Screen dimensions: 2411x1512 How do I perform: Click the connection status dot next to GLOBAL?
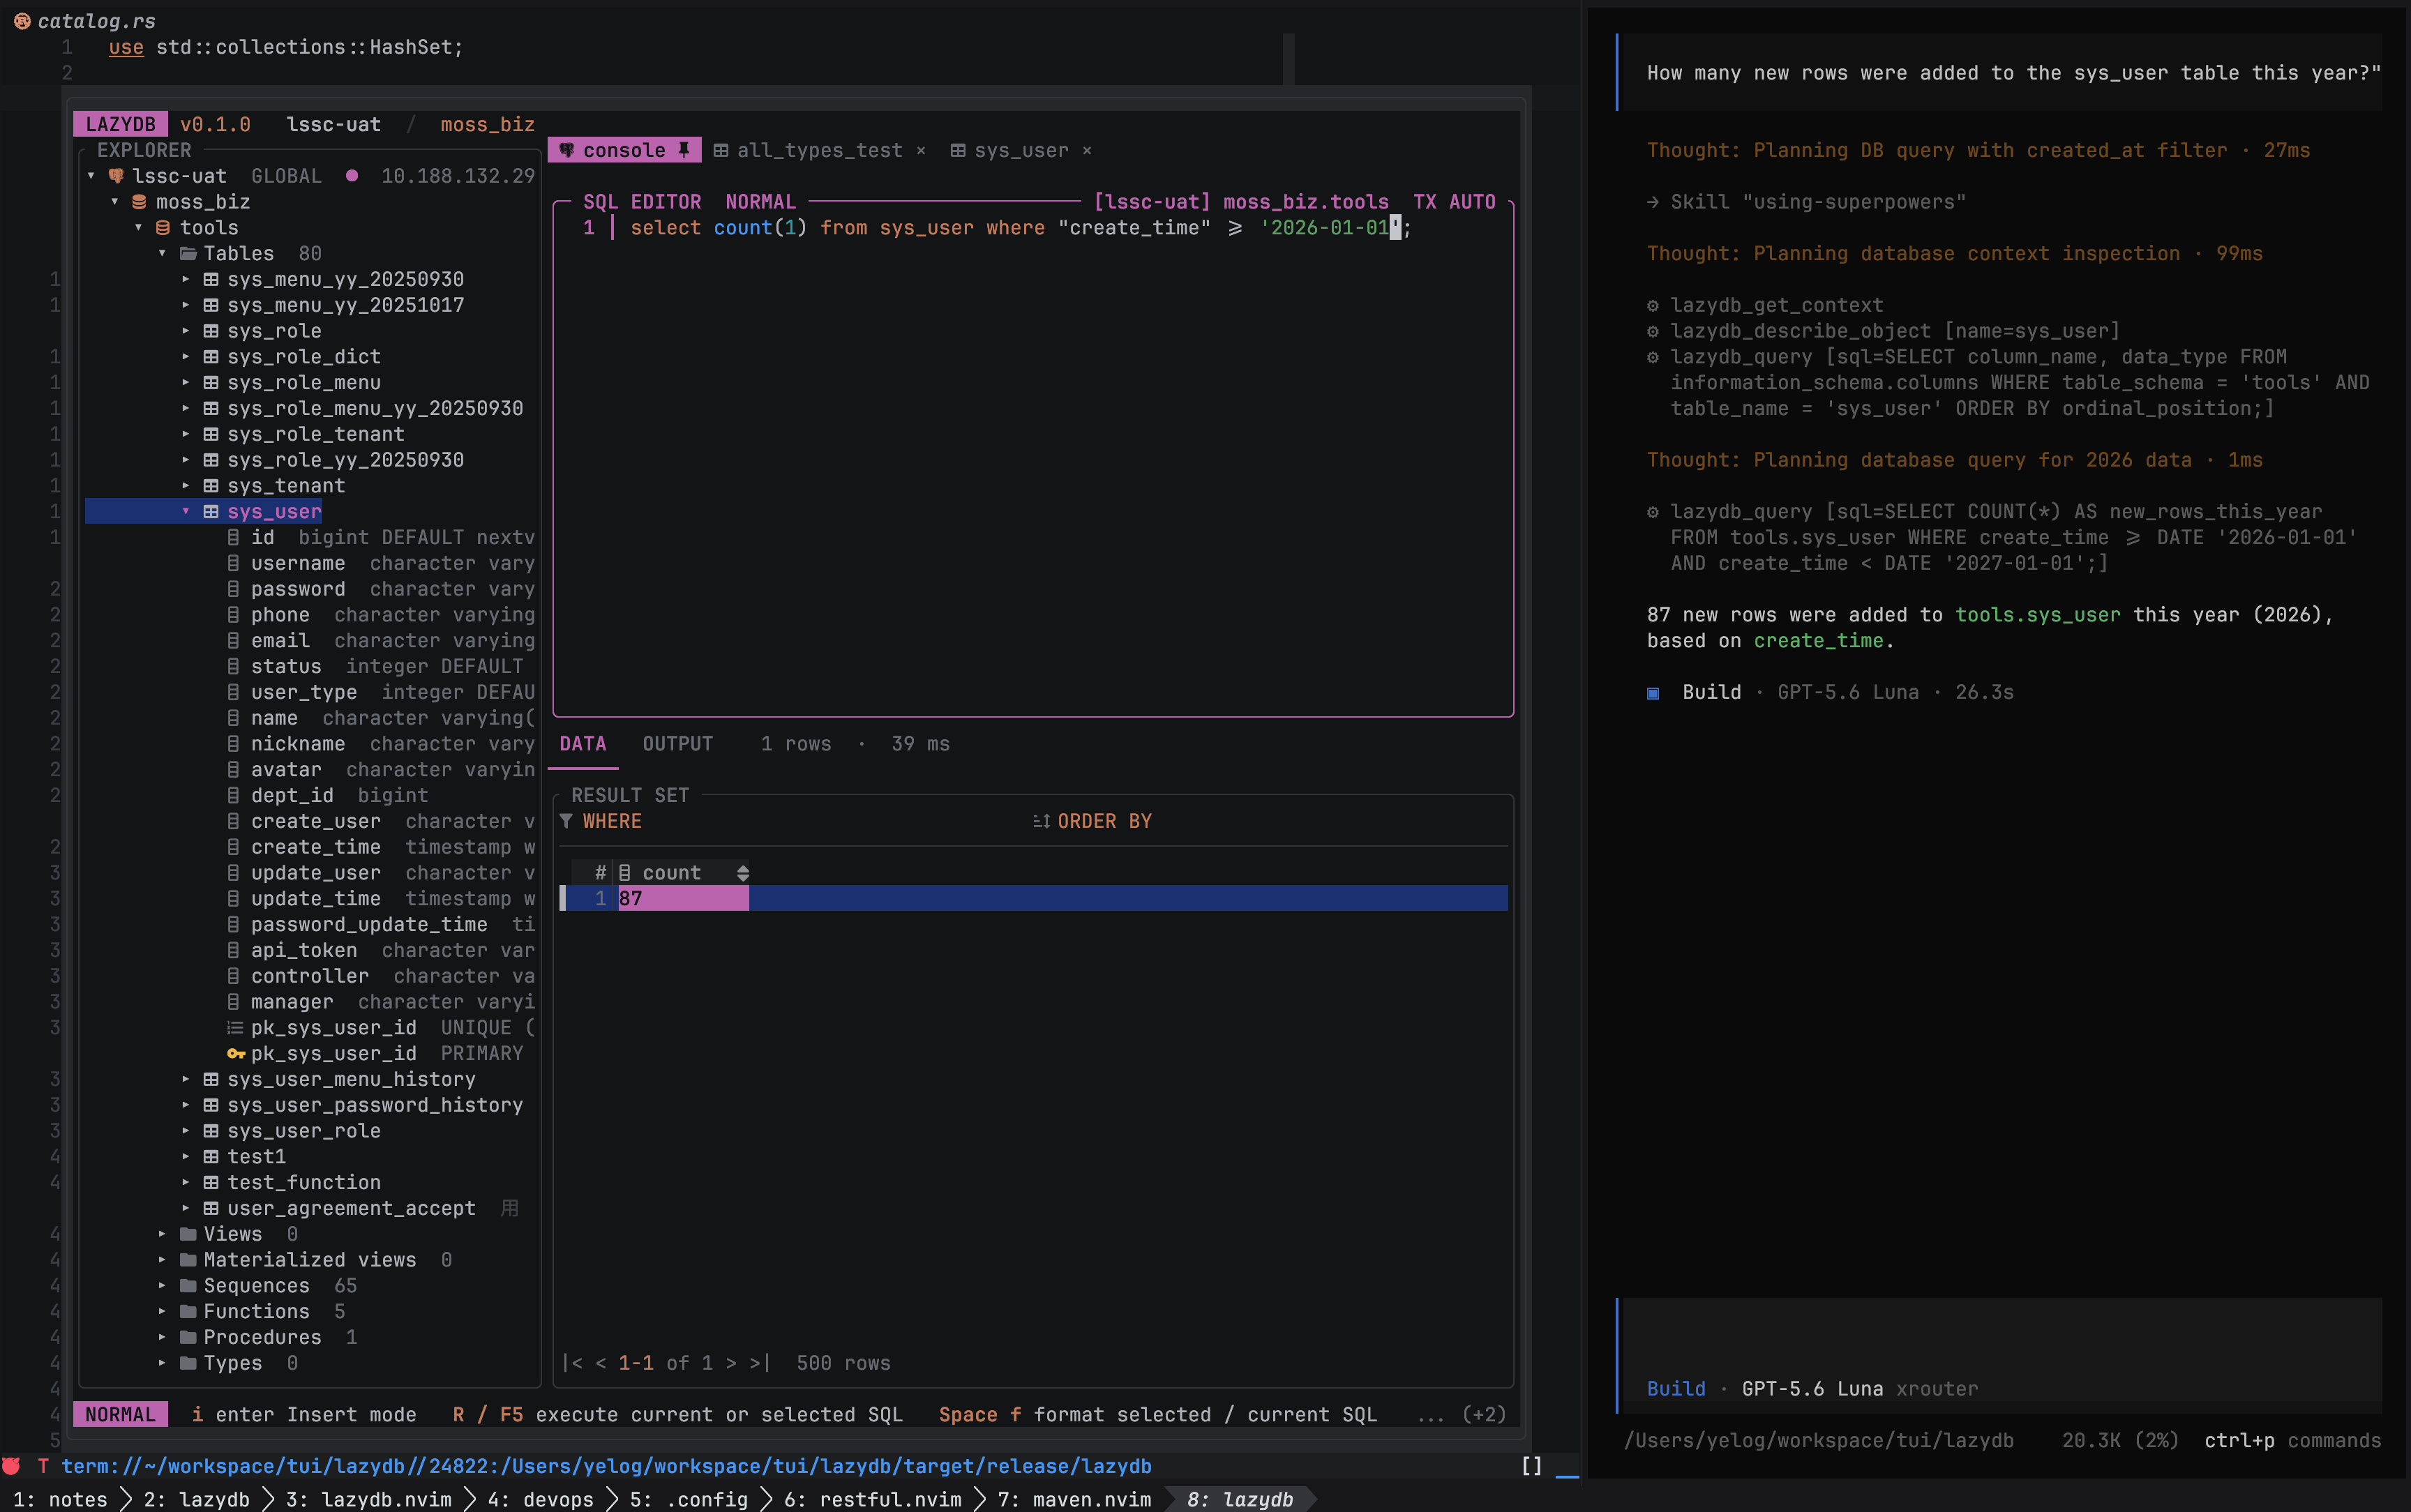tap(352, 176)
